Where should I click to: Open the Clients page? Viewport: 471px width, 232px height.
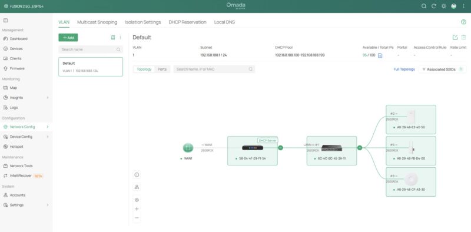[x=15, y=59]
